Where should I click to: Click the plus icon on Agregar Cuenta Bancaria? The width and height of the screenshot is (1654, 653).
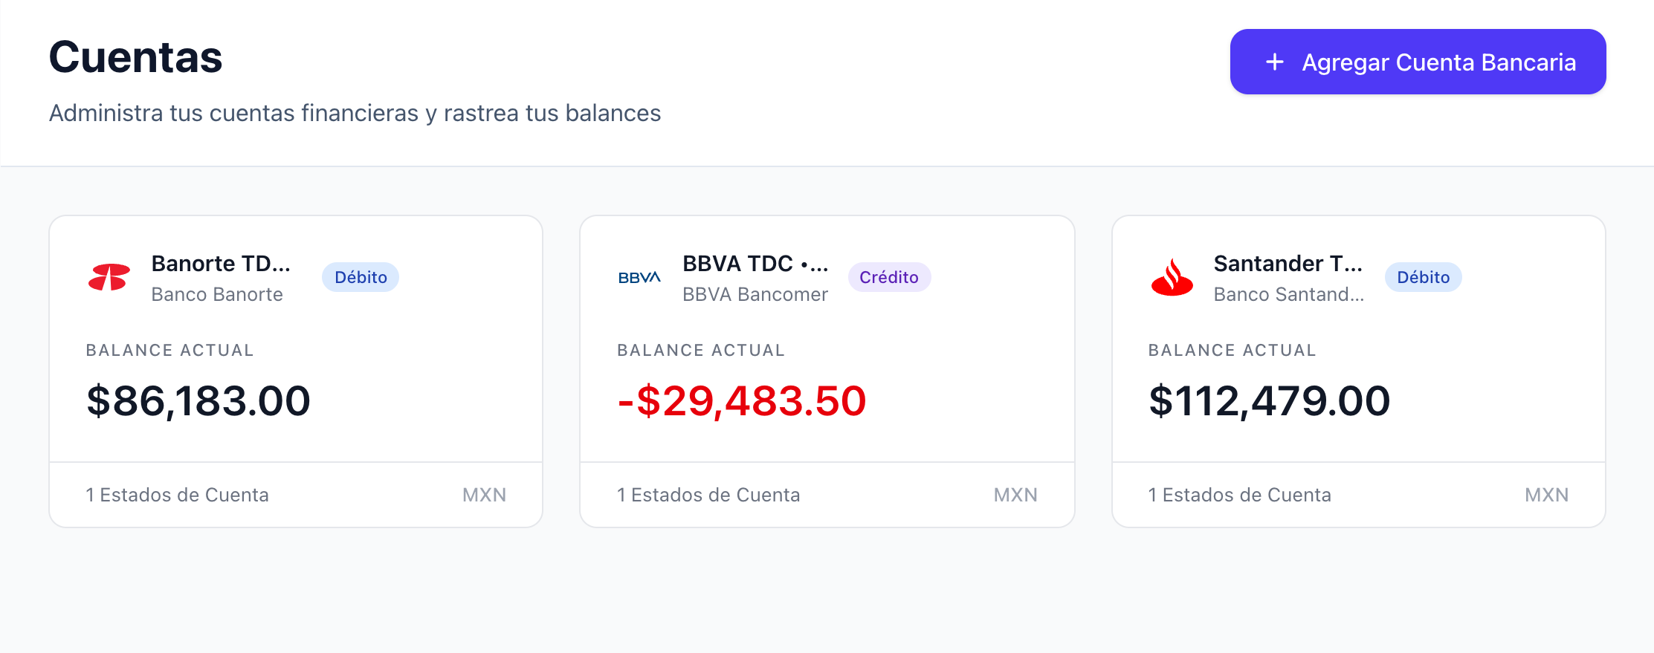(1275, 62)
